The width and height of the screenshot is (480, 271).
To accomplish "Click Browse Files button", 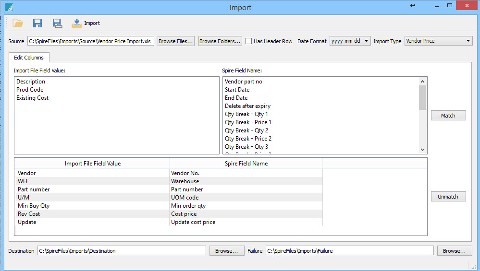I will click(176, 41).
